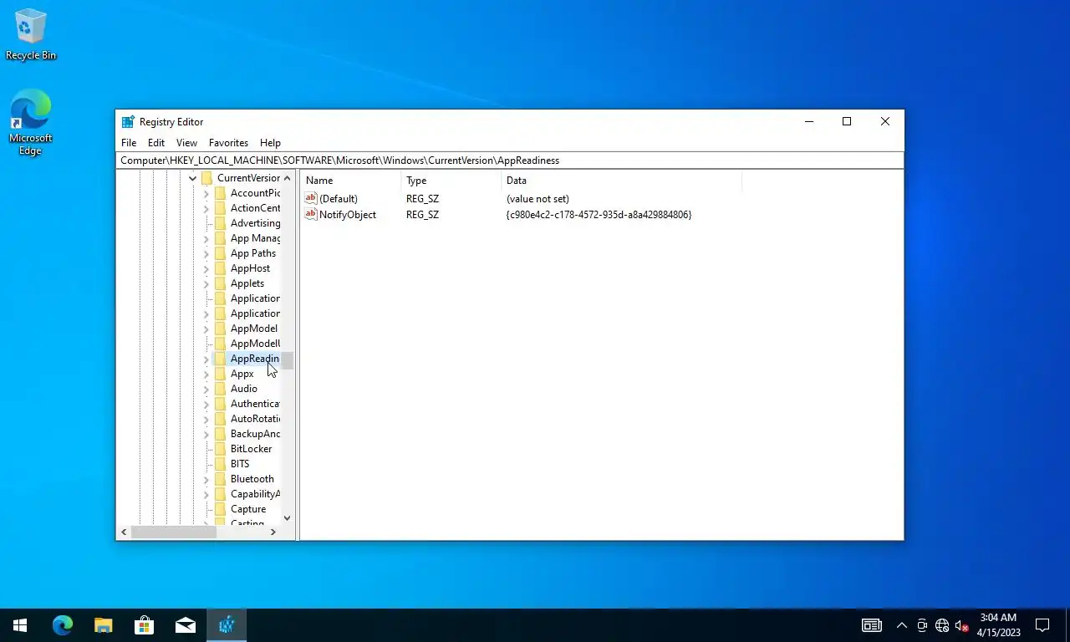Image resolution: width=1070 pixels, height=642 pixels.
Task: Expand the AppModel key
Action: pos(206,329)
